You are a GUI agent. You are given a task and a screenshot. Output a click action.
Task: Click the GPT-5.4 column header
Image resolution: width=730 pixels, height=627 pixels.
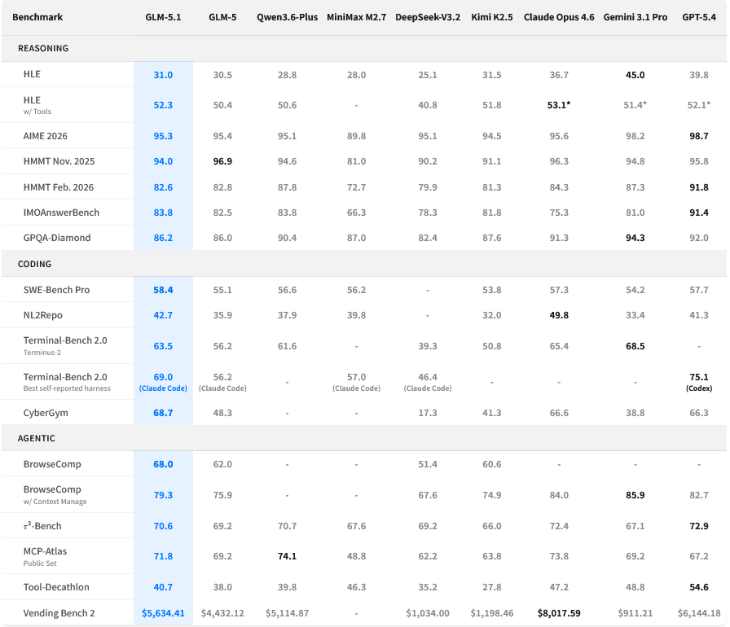[x=699, y=17]
